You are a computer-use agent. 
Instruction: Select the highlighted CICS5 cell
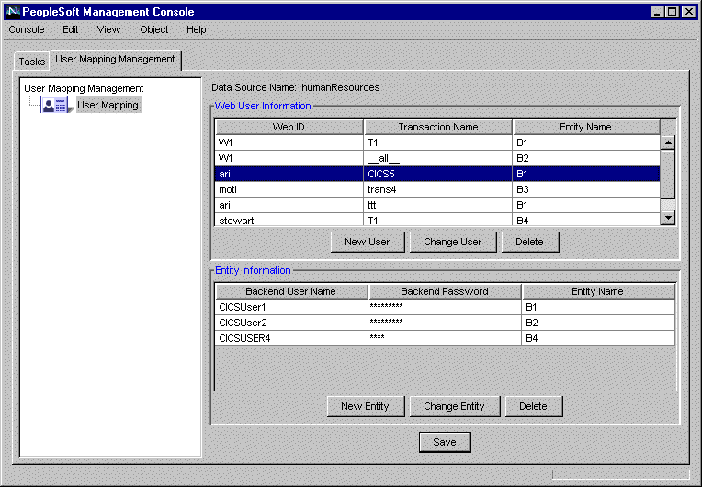(438, 174)
